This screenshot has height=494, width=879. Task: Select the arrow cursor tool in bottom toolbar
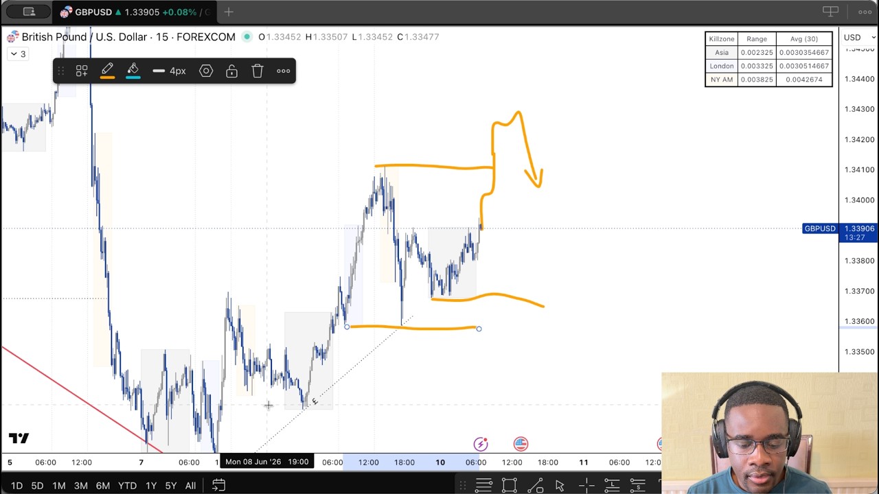tap(560, 485)
